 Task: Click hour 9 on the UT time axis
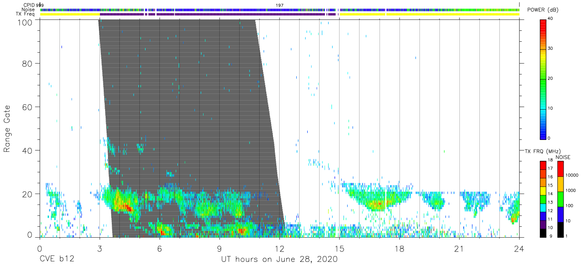(219, 249)
